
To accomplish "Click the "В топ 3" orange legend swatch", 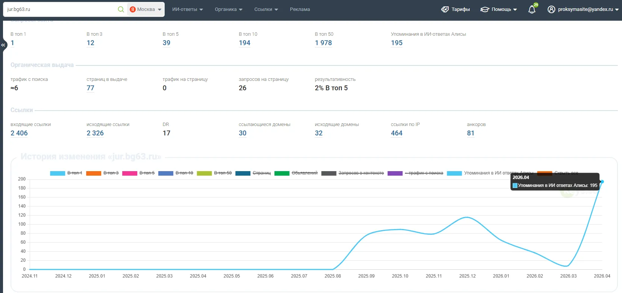I will coord(94,173).
